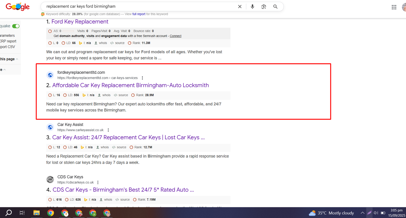Open 'Affordable Car Key Replacement Birmingham' result
The width and height of the screenshot is (406, 218).
click(130, 85)
